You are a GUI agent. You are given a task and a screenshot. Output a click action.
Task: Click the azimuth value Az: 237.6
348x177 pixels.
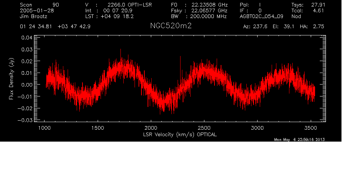coord(255,27)
